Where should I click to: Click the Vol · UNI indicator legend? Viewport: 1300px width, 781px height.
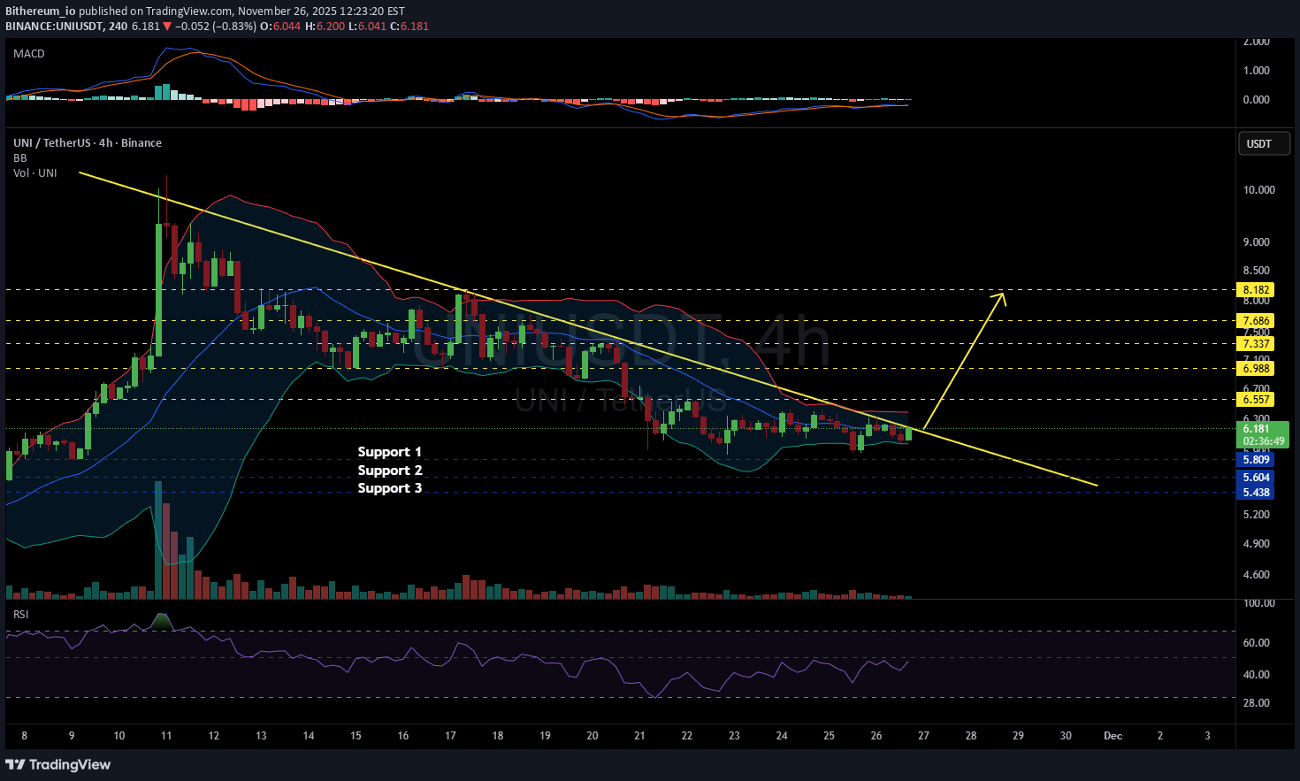35,173
